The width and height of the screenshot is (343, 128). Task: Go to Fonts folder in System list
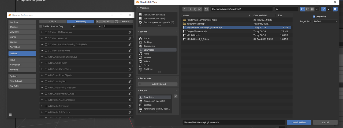[157, 65]
